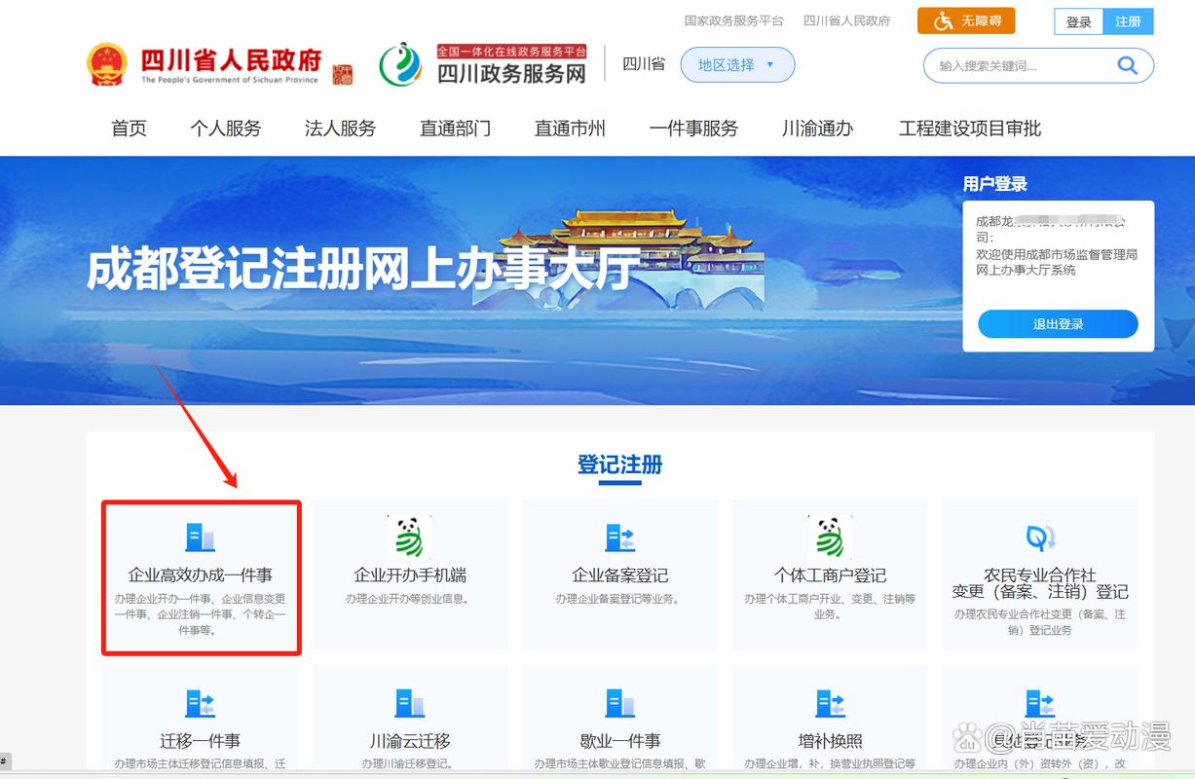
Task: Click the panda icon above 企业开办手机端
Action: [410, 537]
